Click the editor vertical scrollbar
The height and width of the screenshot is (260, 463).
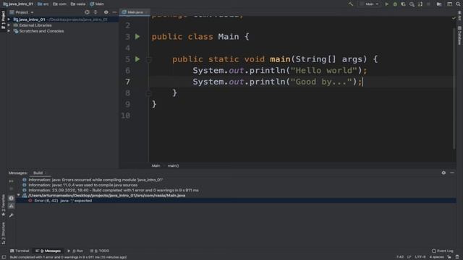pos(454,88)
